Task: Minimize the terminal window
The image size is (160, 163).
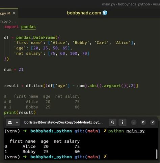Action: [x=134, y=122]
